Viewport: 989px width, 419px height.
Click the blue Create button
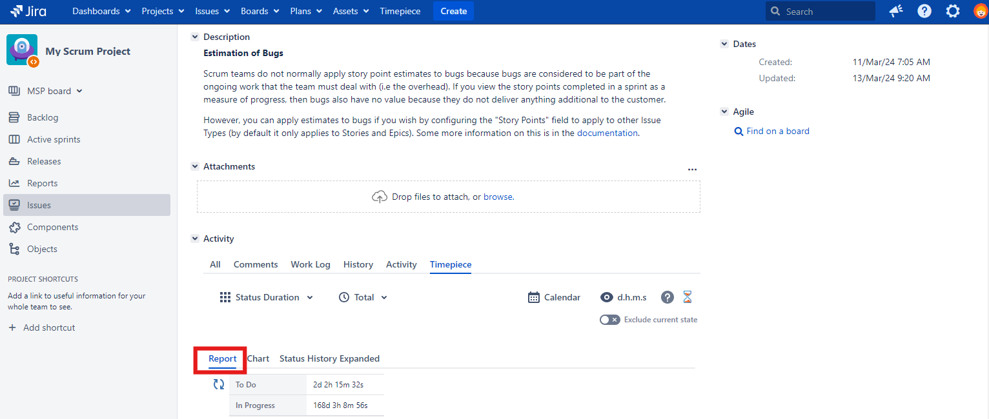tap(453, 11)
